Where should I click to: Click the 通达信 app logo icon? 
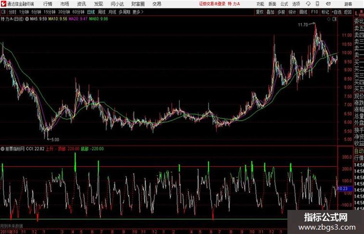3,4
